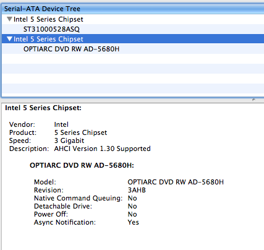Viewport: 264px width, 250px height.
Task: Click the Detachable Drive label
Action: click(63, 206)
